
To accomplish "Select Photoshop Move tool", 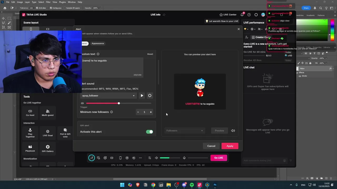I will point(3,18).
